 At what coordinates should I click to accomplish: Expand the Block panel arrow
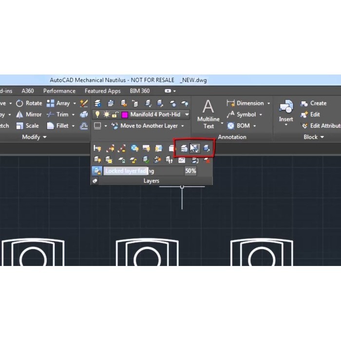coord(322,137)
